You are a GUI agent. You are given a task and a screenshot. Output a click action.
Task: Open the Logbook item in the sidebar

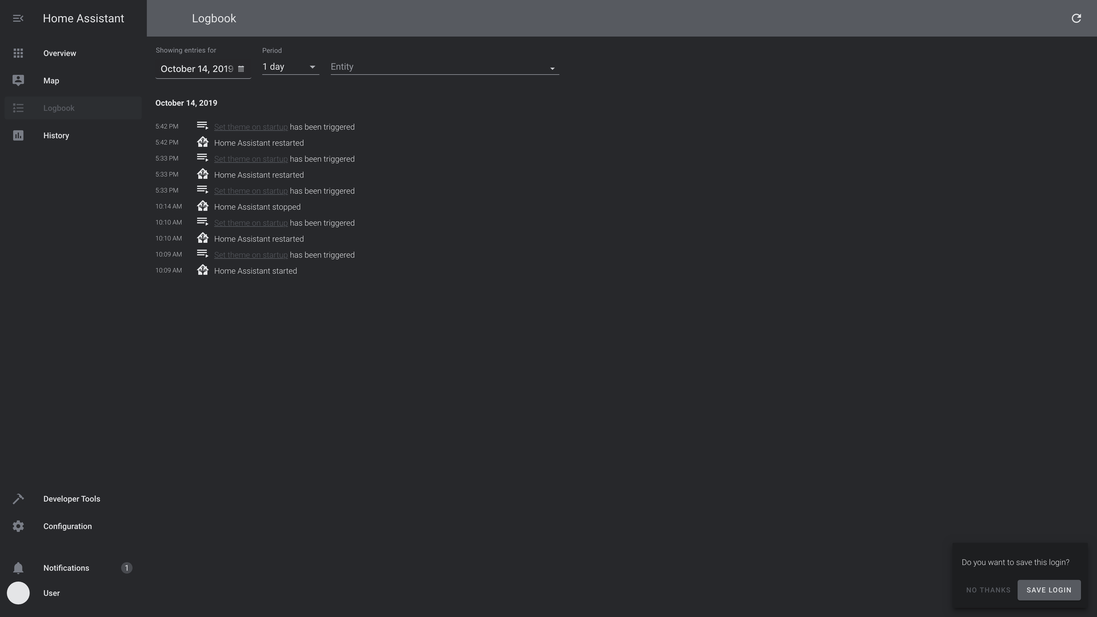point(59,108)
